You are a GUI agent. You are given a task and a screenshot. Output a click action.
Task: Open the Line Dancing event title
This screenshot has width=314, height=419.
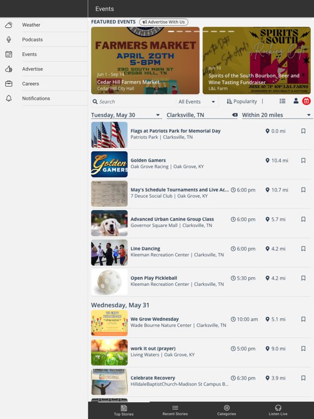coord(145,249)
